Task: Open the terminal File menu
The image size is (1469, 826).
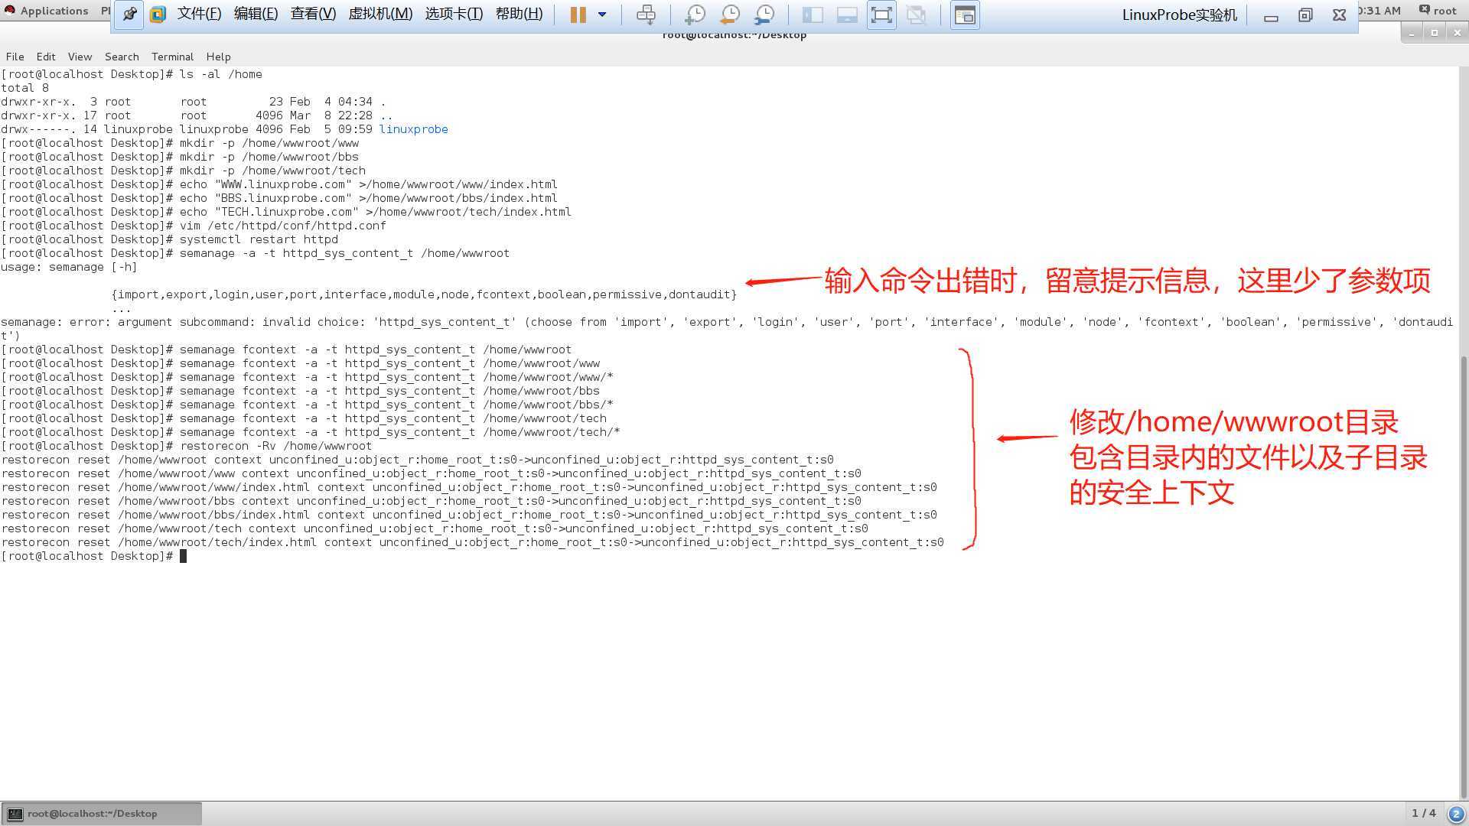Action: (x=15, y=57)
